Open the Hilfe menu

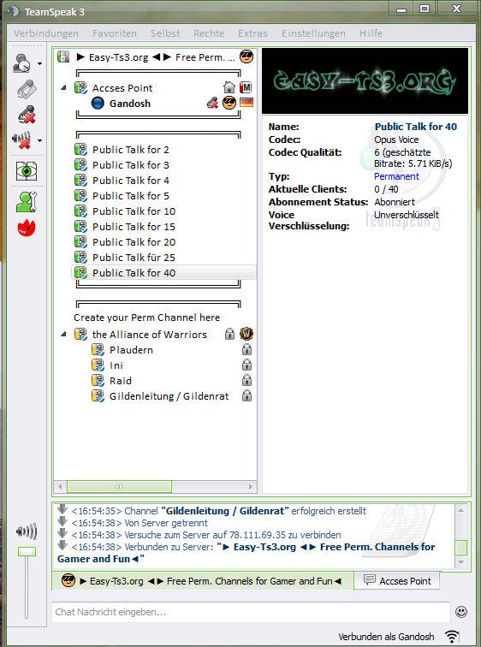(x=371, y=33)
